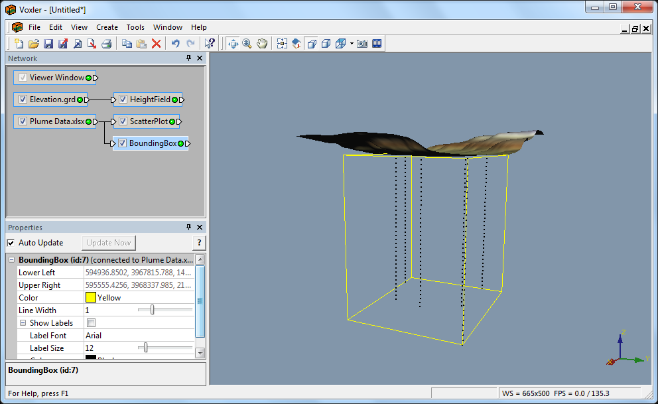Click the Update Now button
658x404 pixels.
tap(109, 243)
